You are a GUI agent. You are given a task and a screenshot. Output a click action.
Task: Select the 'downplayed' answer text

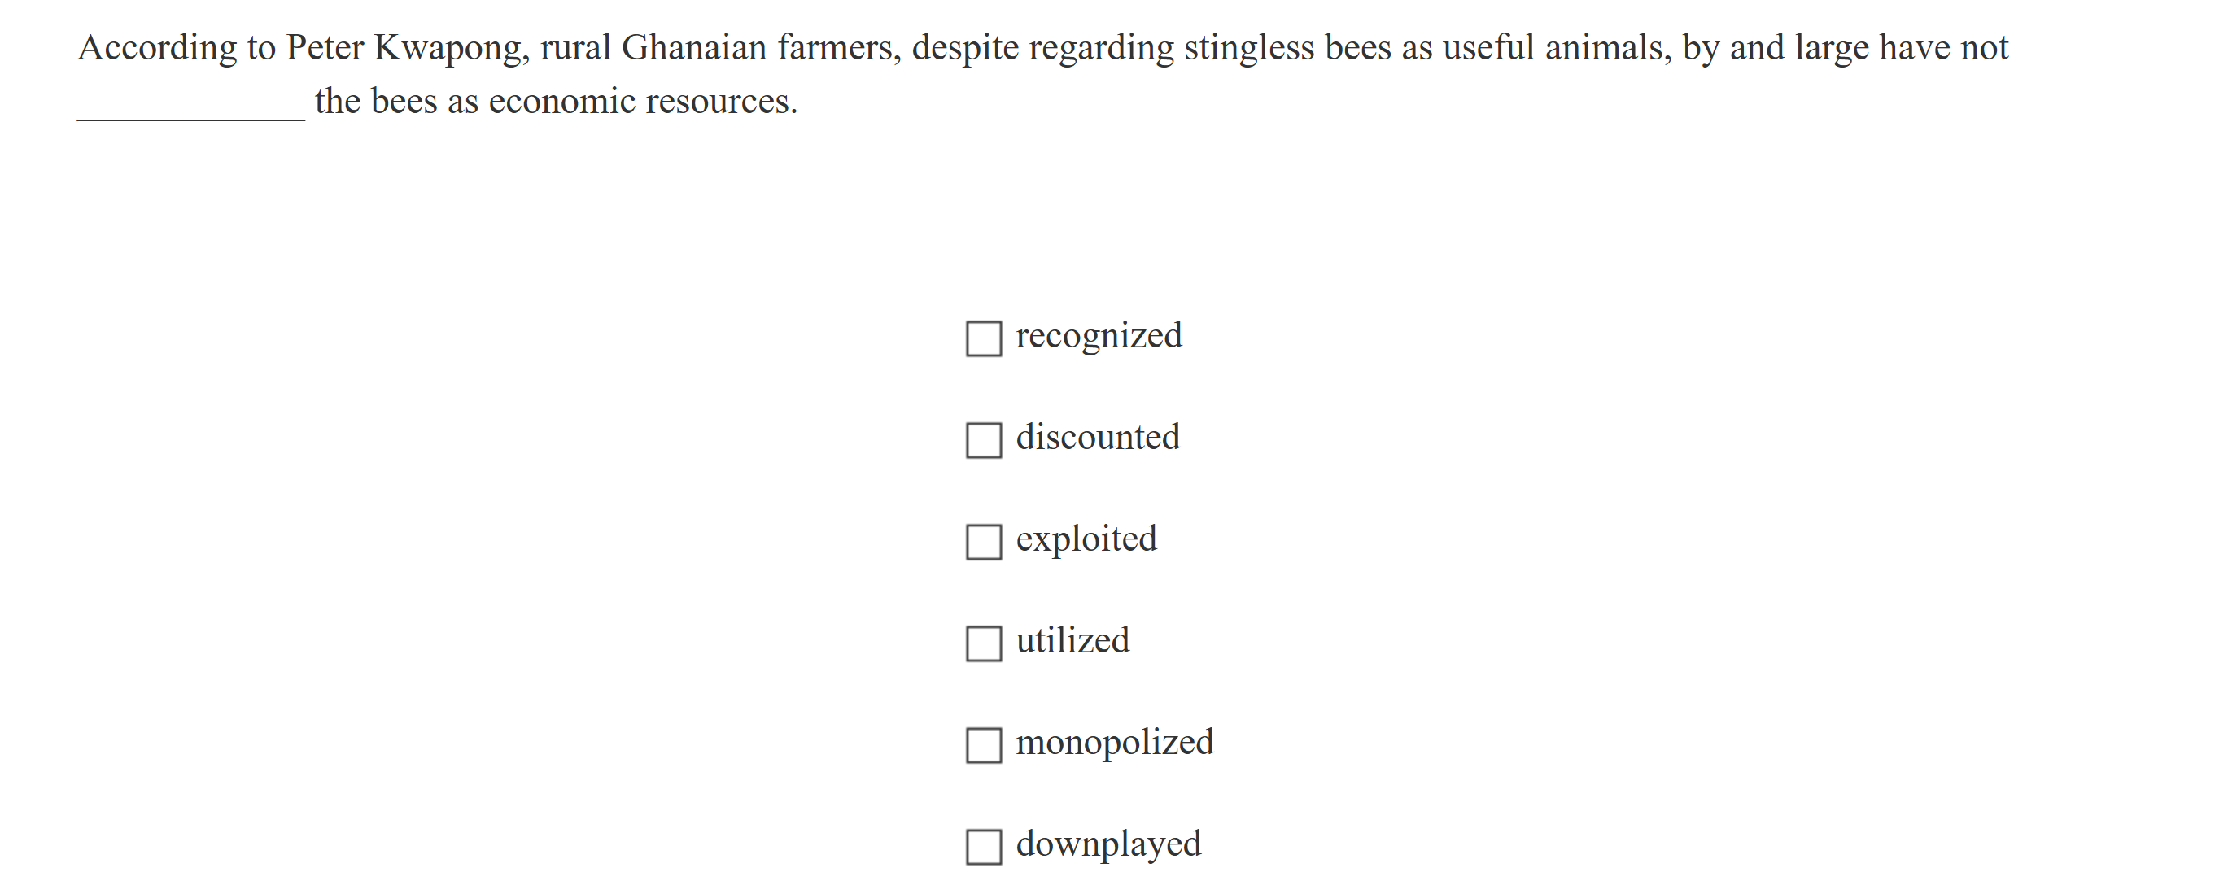(1108, 844)
